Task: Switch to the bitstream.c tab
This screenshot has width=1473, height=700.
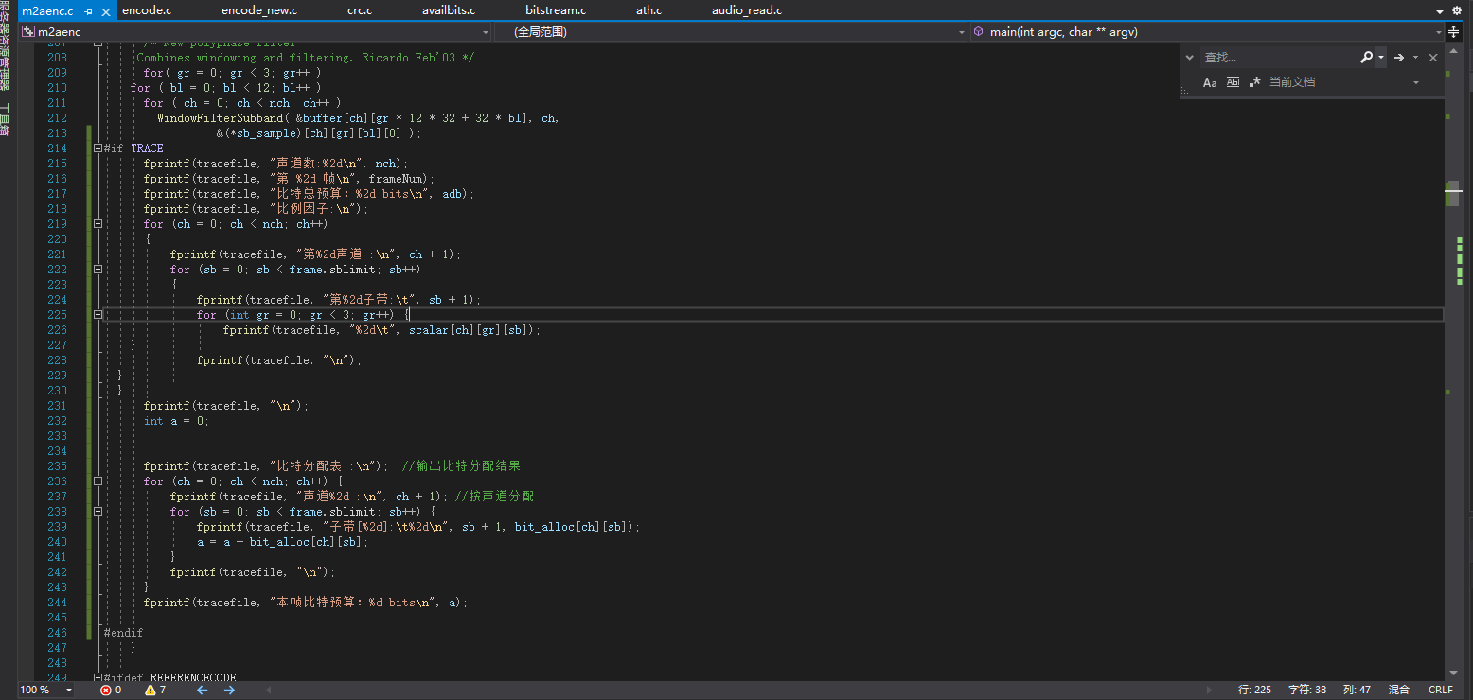Action: (x=555, y=10)
